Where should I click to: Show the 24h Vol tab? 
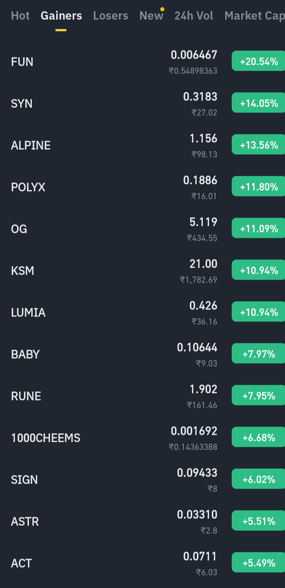[194, 16]
